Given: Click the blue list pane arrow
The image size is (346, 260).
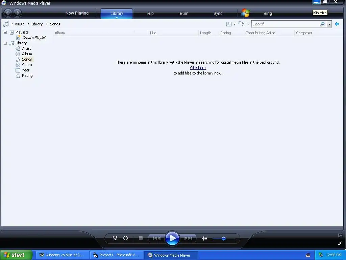Looking at the screenshot, I should tap(337, 24).
